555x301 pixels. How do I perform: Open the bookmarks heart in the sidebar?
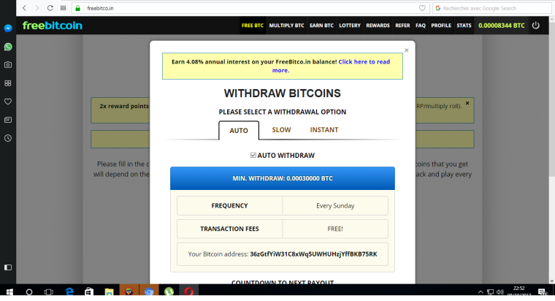tap(7, 101)
